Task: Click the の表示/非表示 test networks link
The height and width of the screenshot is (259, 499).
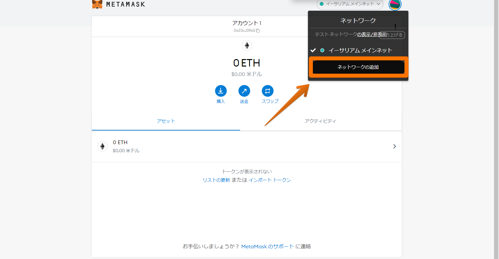Action: coord(372,34)
